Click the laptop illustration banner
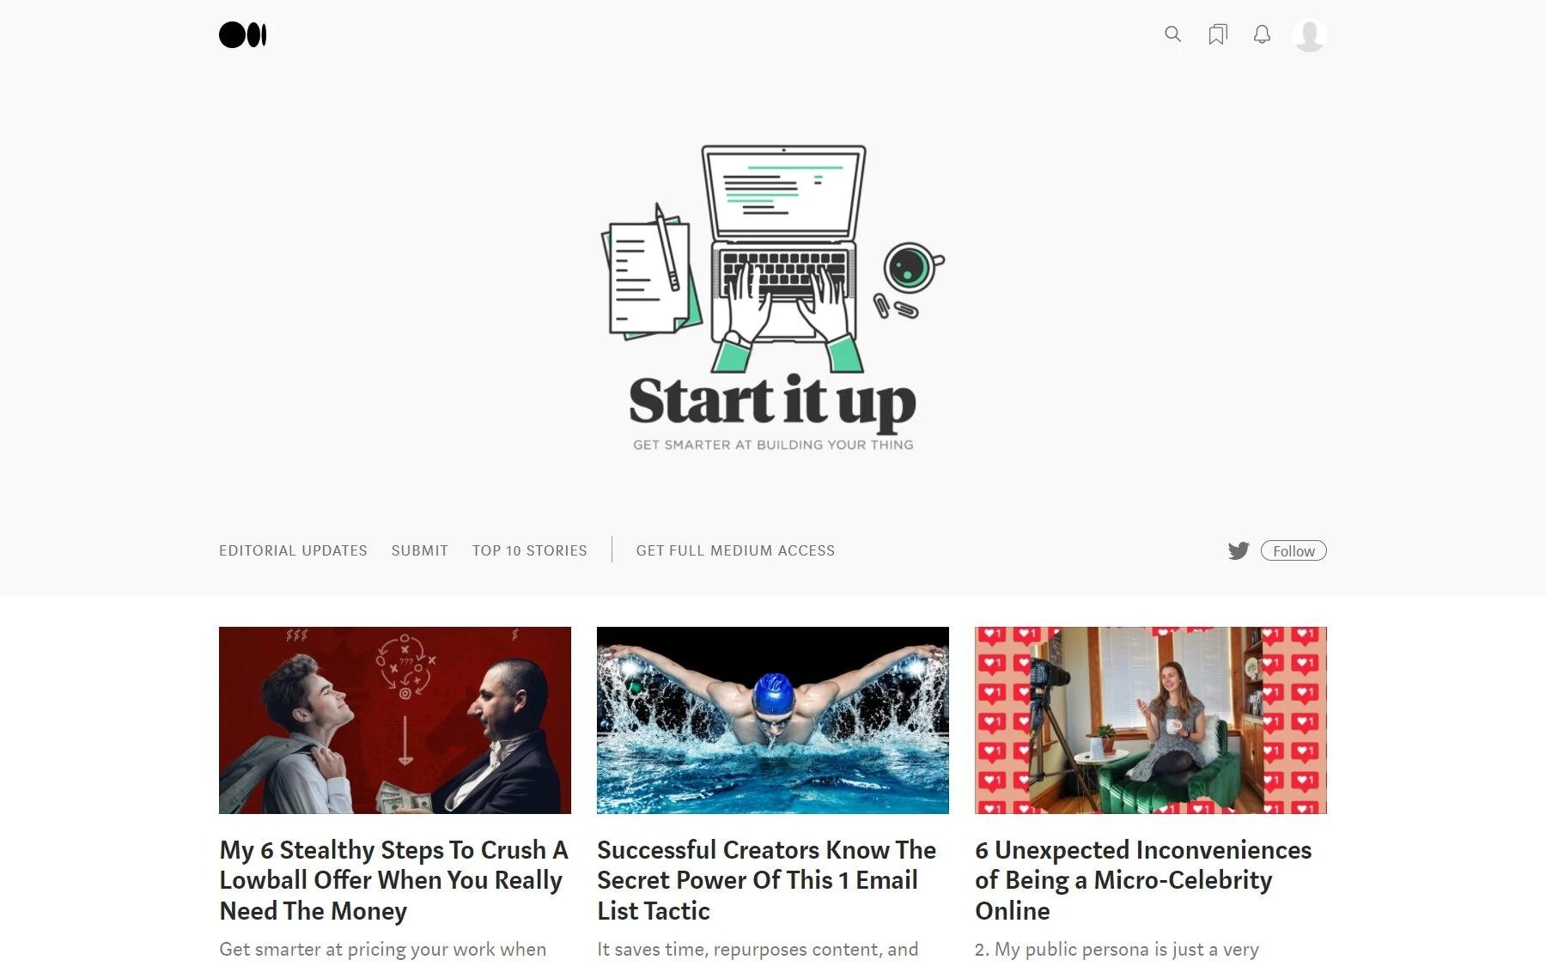1546x966 pixels. pos(772,258)
